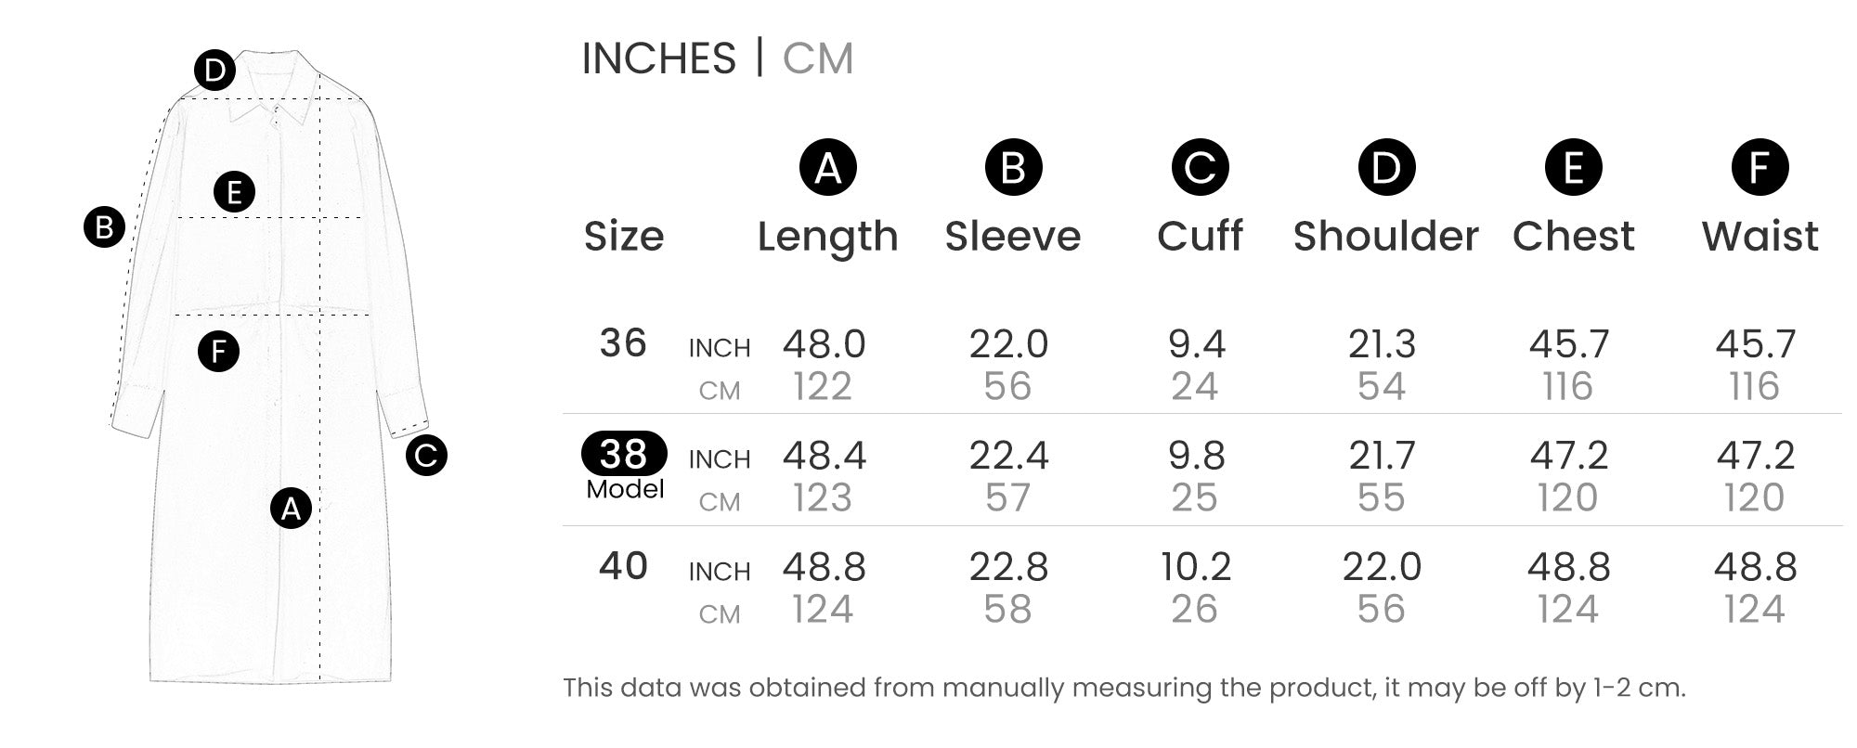Click the Size column header
The image size is (1857, 748).
624,237
